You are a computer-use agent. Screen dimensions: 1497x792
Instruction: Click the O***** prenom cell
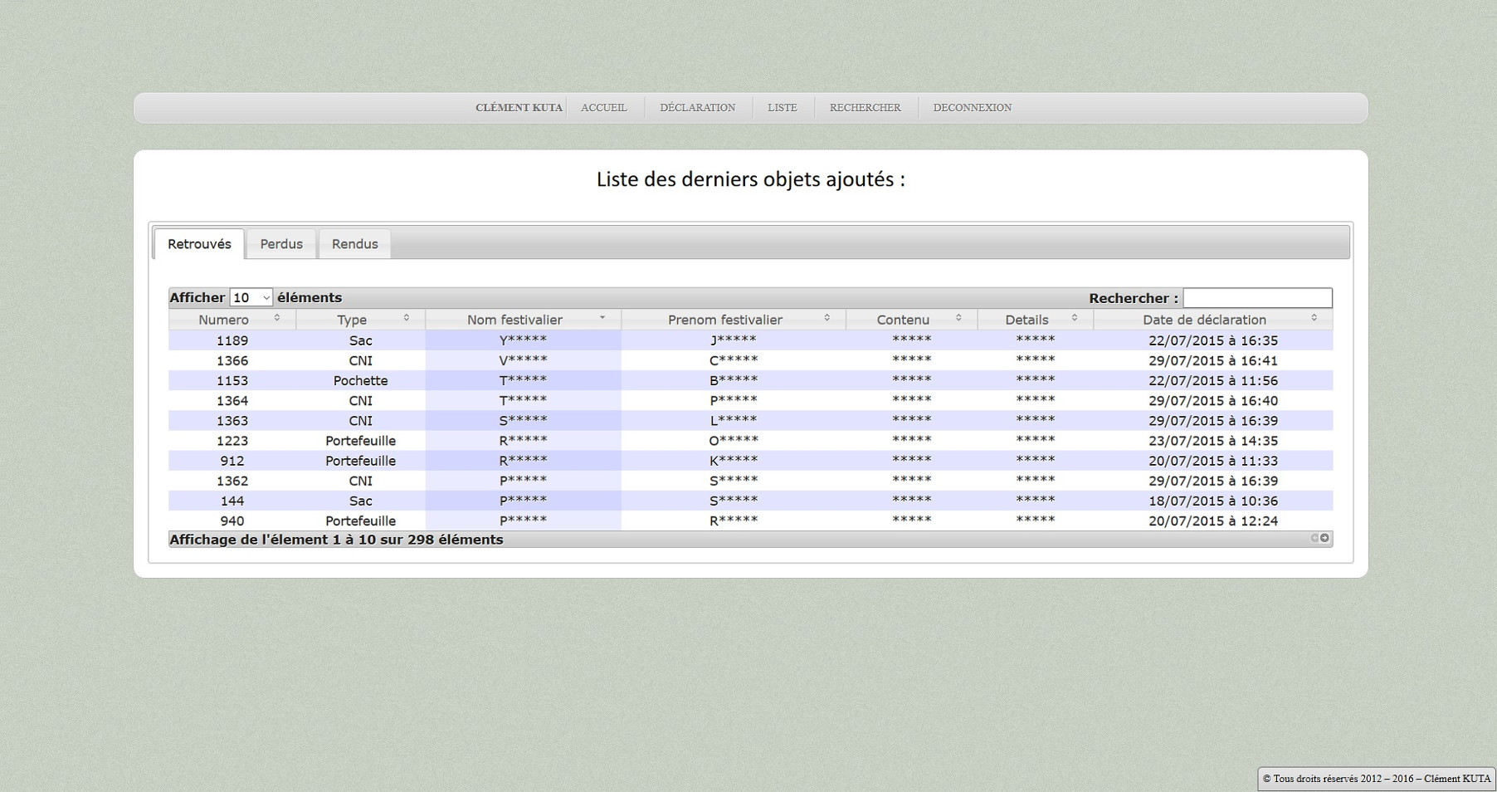[x=734, y=441]
